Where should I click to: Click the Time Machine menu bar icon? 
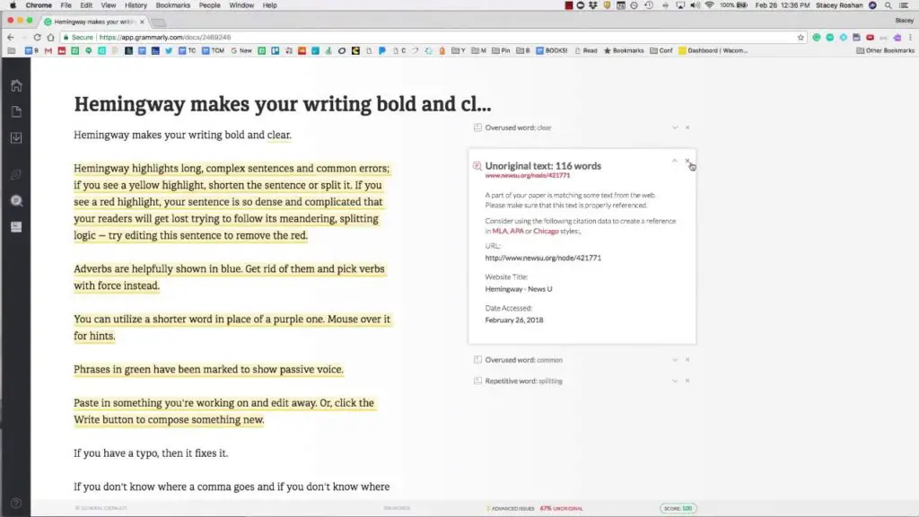(x=649, y=5)
